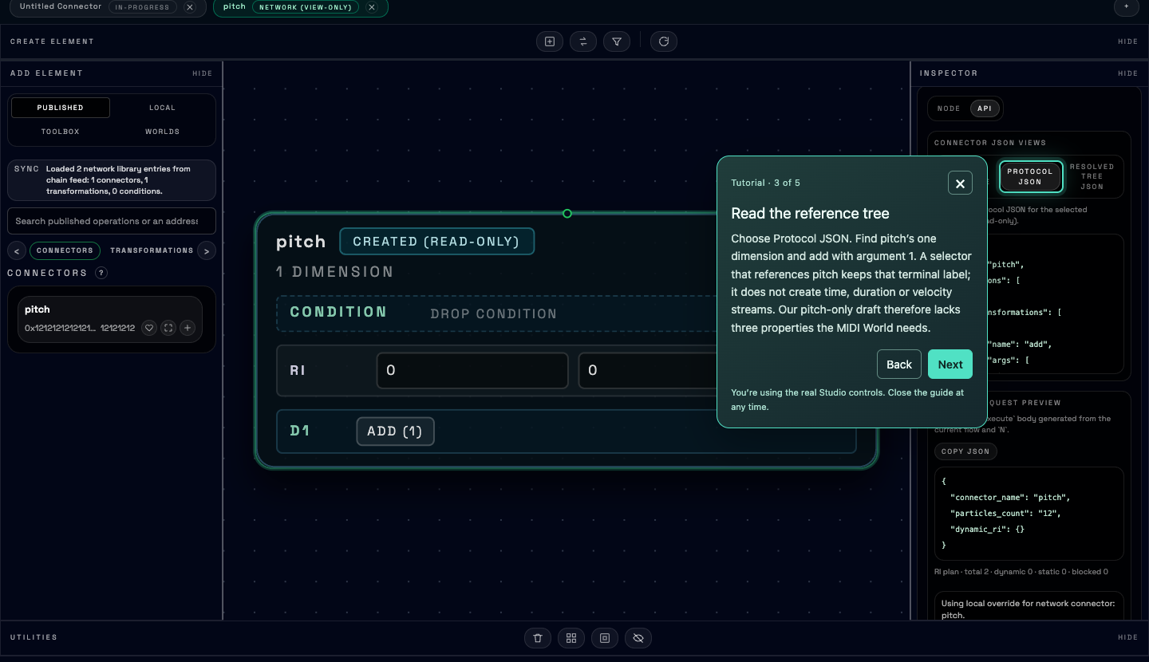Click the local override notice text
1149x662 pixels.
(1028, 609)
